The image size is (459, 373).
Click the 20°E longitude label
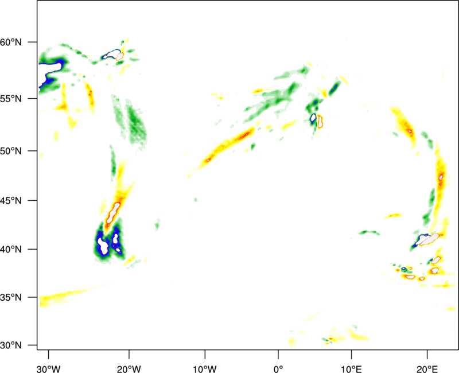pos(427,369)
